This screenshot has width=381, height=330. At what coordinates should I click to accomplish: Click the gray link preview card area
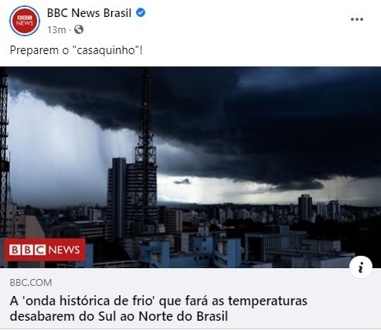point(190,298)
